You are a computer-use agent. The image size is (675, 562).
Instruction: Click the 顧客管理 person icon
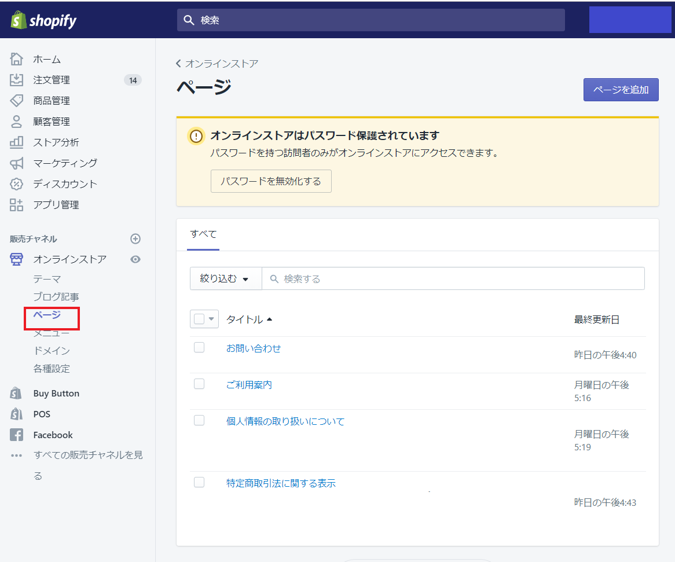click(16, 122)
